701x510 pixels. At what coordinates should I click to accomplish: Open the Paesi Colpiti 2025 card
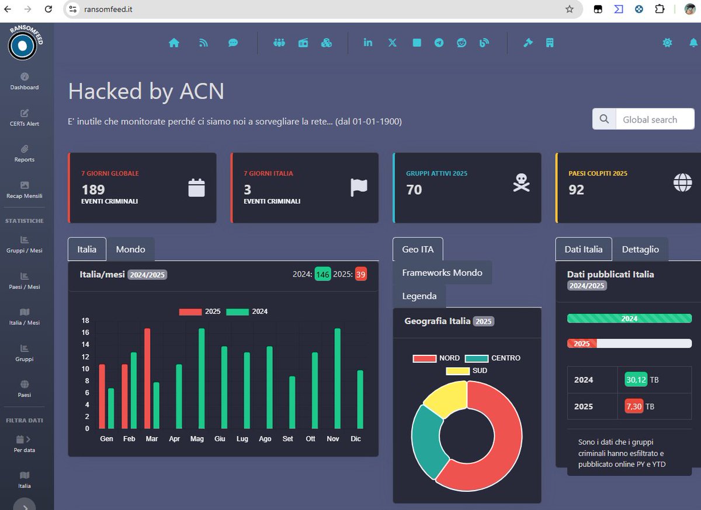pos(628,188)
